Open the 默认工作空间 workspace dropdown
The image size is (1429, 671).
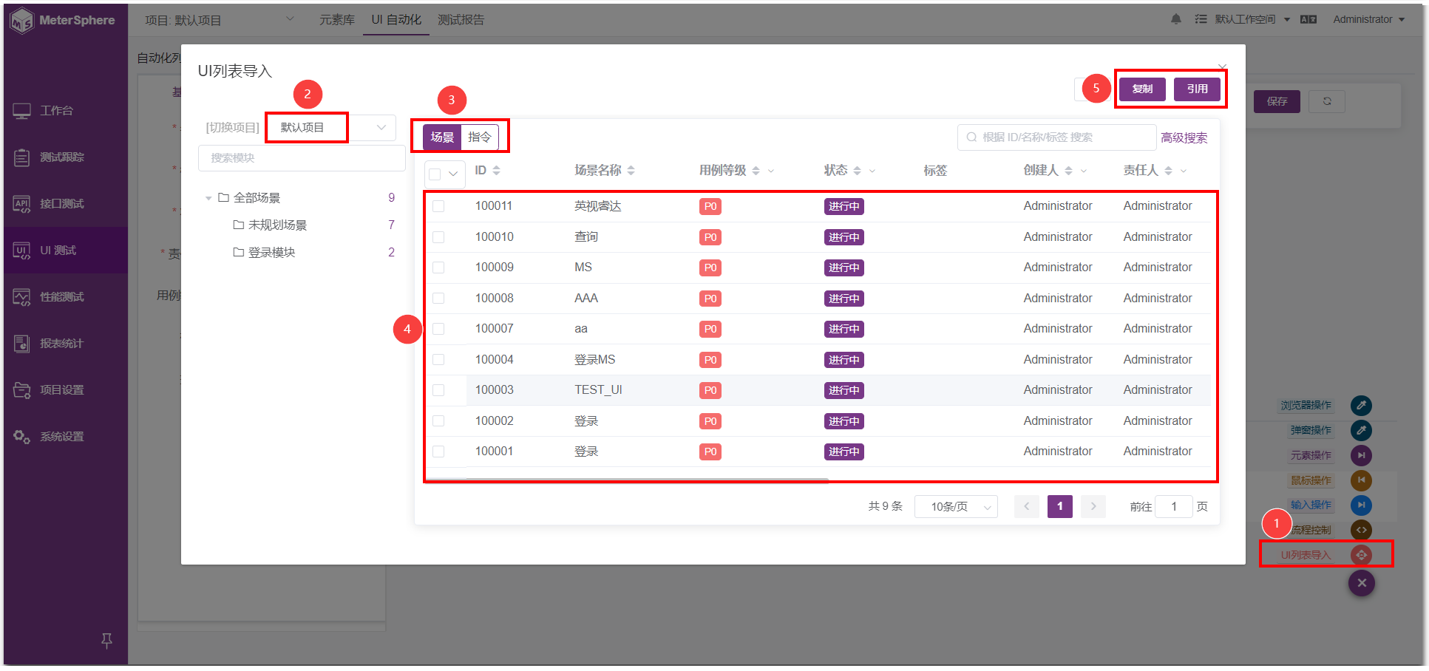1252,19
